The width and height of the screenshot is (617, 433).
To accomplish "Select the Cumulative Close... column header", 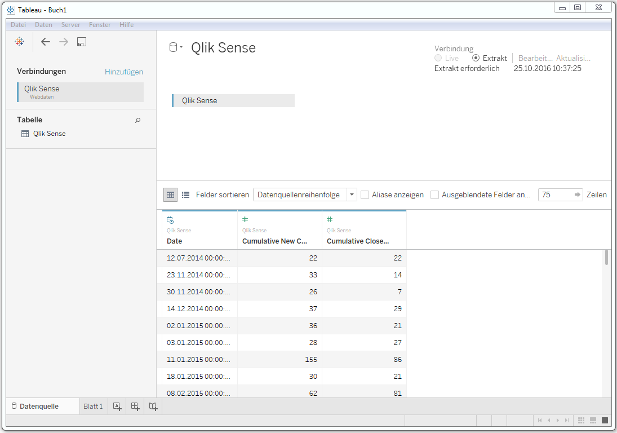I will point(365,230).
